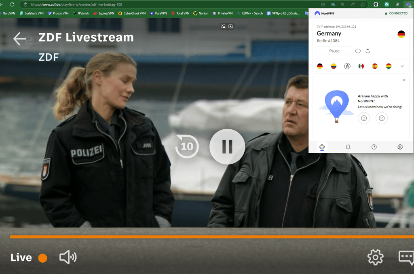Reload the page with the refresh icon
Image resolution: width=414 pixels, height=274 pixels.
(x=12, y=4)
